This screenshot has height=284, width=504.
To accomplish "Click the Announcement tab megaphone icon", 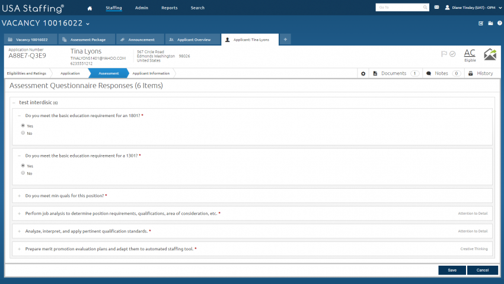I will click(x=122, y=40).
